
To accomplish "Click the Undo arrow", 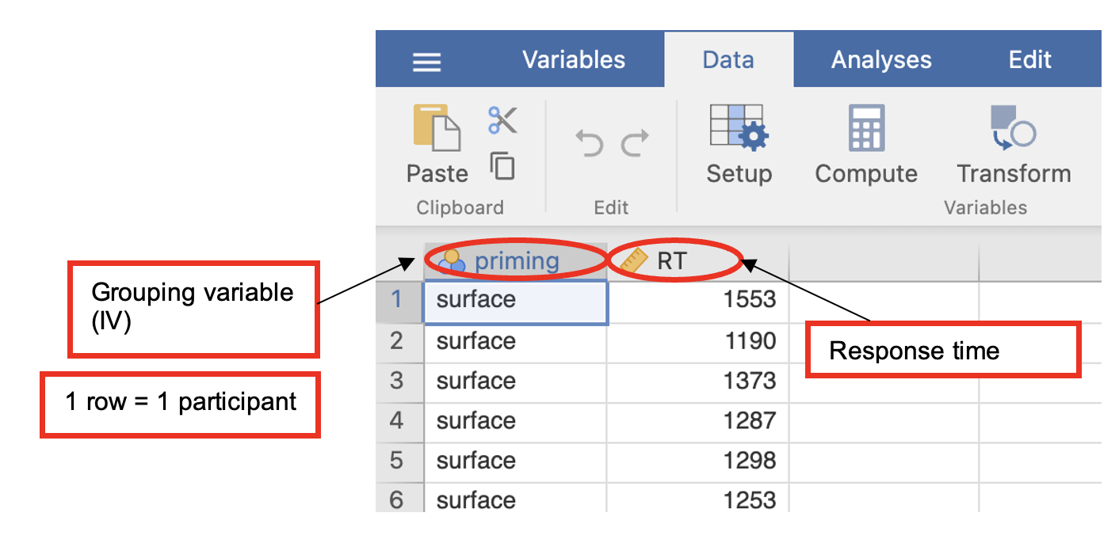I will coord(589,144).
